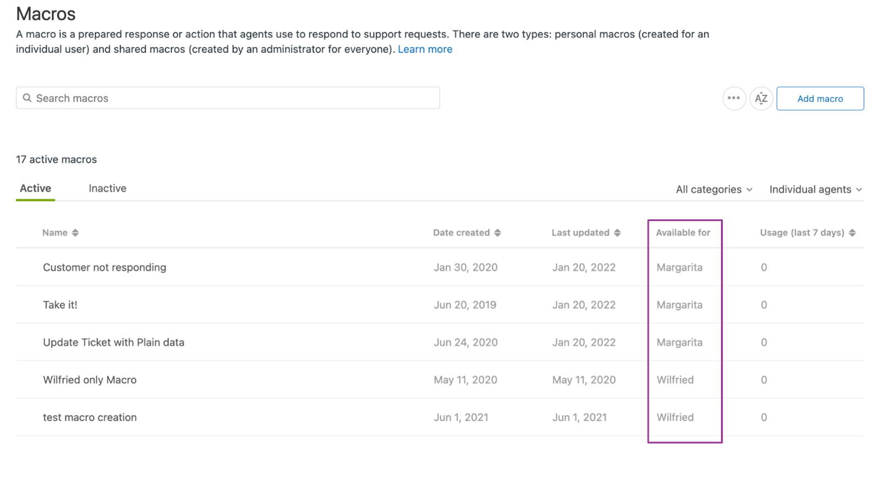Click the Add macro button

[x=820, y=98]
